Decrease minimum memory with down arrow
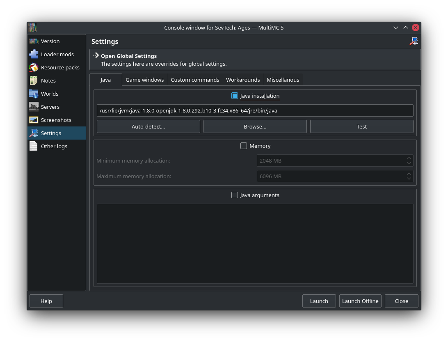This screenshot has width=448, height=342. (409, 163)
